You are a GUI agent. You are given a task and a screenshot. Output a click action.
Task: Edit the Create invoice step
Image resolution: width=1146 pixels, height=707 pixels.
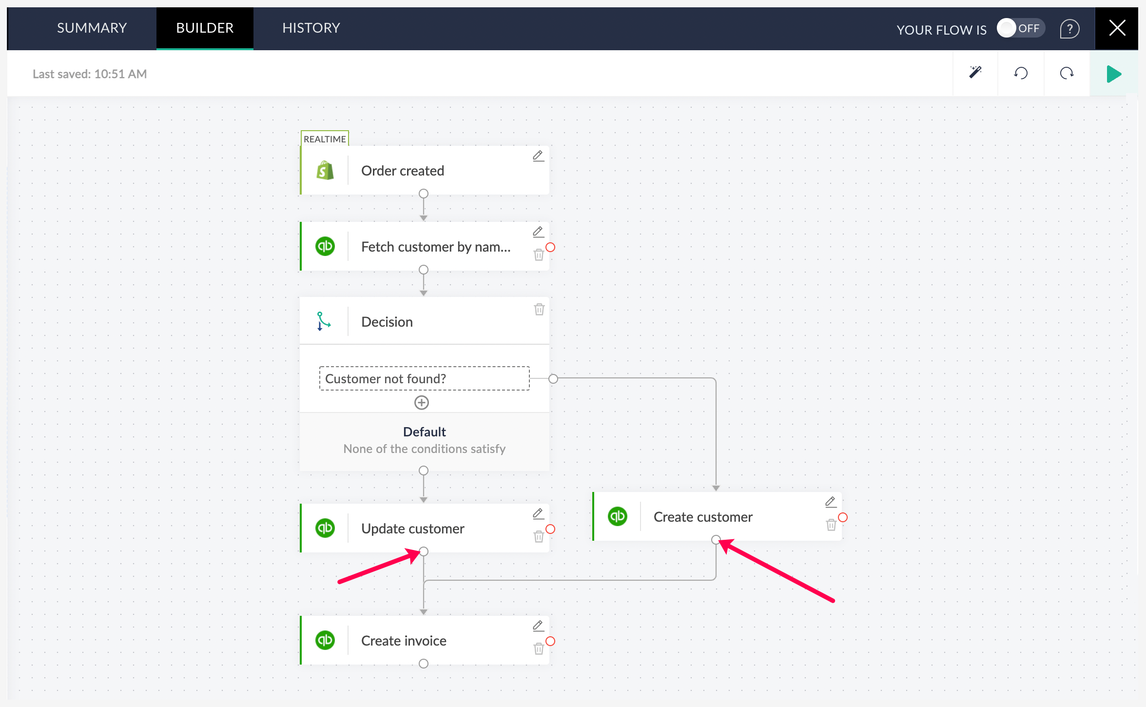tap(538, 626)
